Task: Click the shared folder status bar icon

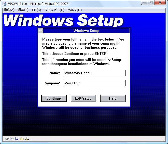Action: click(x=22, y=139)
